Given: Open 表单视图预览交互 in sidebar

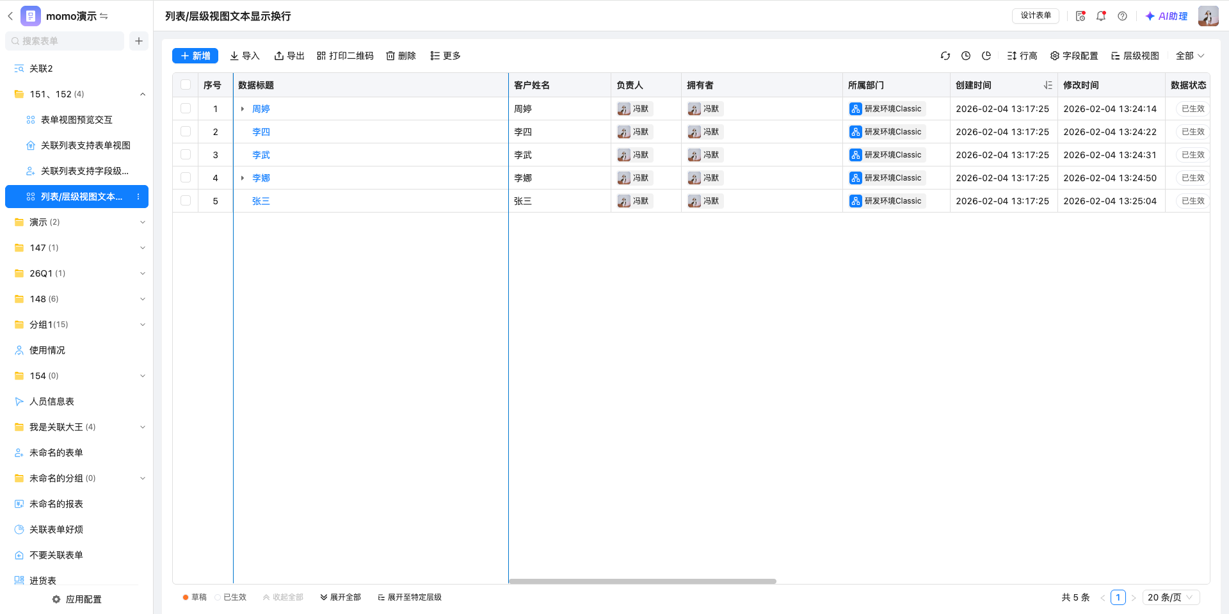Looking at the screenshot, I should point(77,120).
